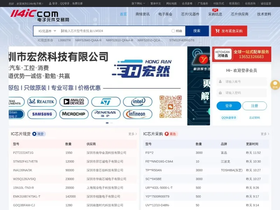
Task: Go to 首页 nav tab
Action: tap(123, 14)
